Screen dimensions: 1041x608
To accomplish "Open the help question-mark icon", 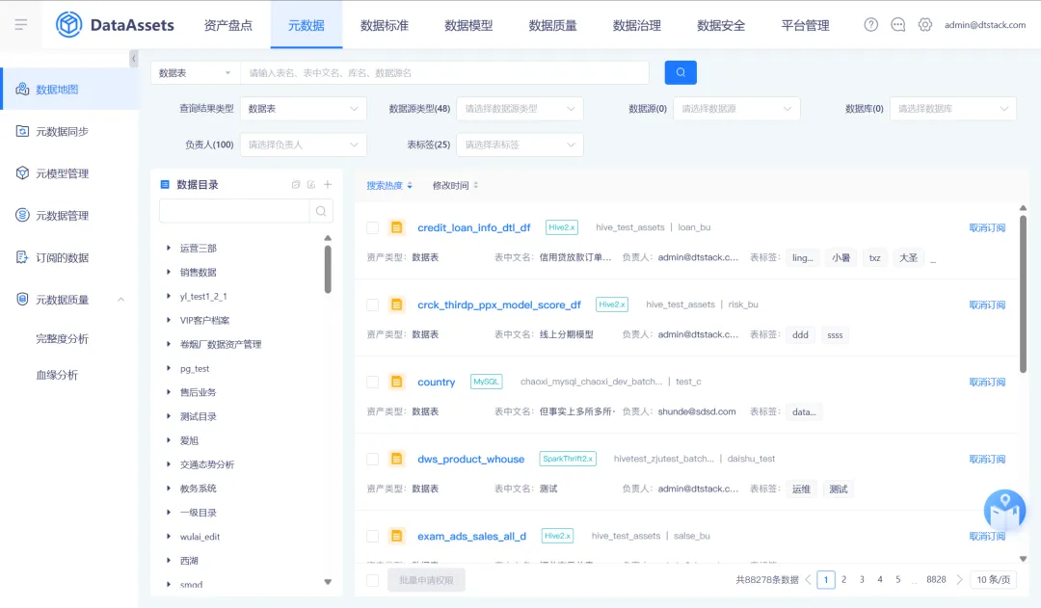I will coord(870,25).
